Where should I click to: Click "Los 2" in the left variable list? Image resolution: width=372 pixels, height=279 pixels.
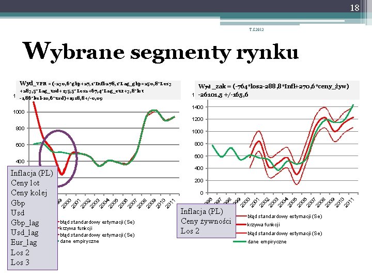20,253
